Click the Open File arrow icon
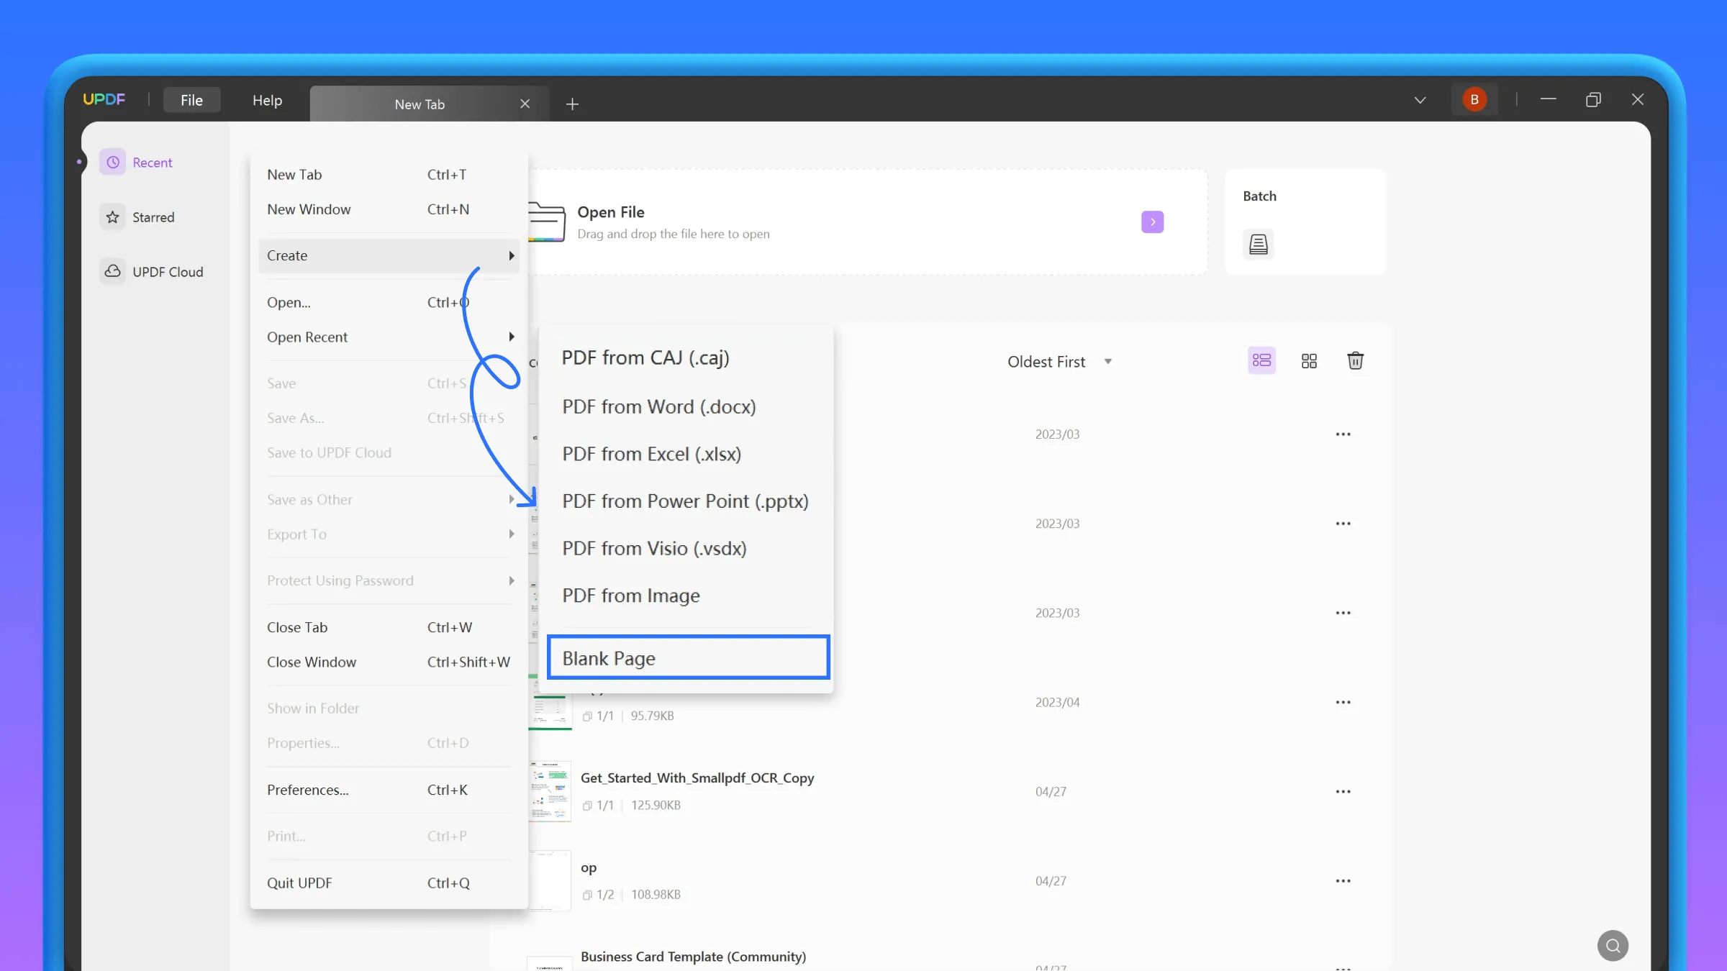Image resolution: width=1727 pixels, height=971 pixels. [x=1151, y=222]
